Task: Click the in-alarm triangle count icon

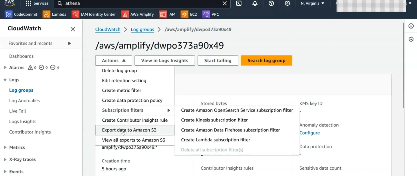Action: click(x=30, y=67)
